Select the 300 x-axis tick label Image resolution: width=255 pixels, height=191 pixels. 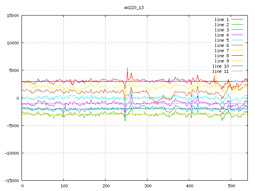(147, 186)
